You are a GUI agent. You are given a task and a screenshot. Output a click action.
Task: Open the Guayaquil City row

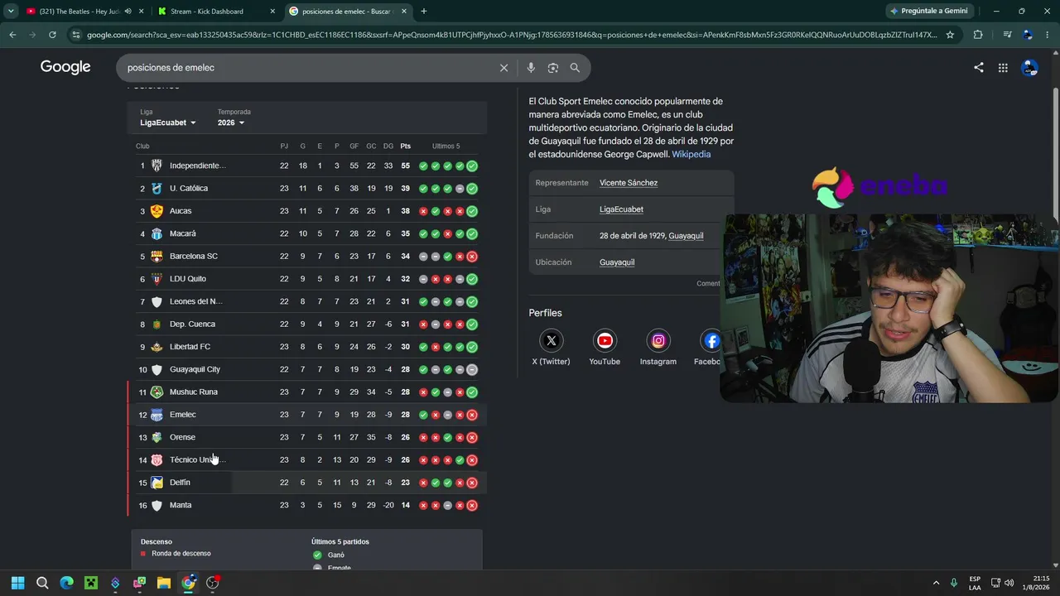pos(307,369)
